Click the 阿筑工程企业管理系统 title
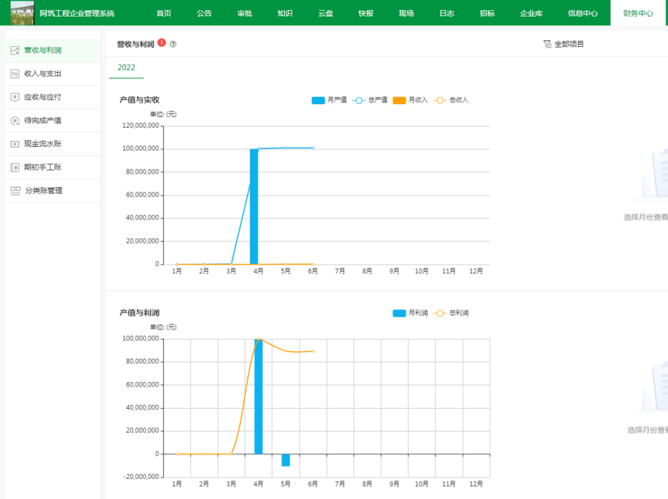 (77, 13)
